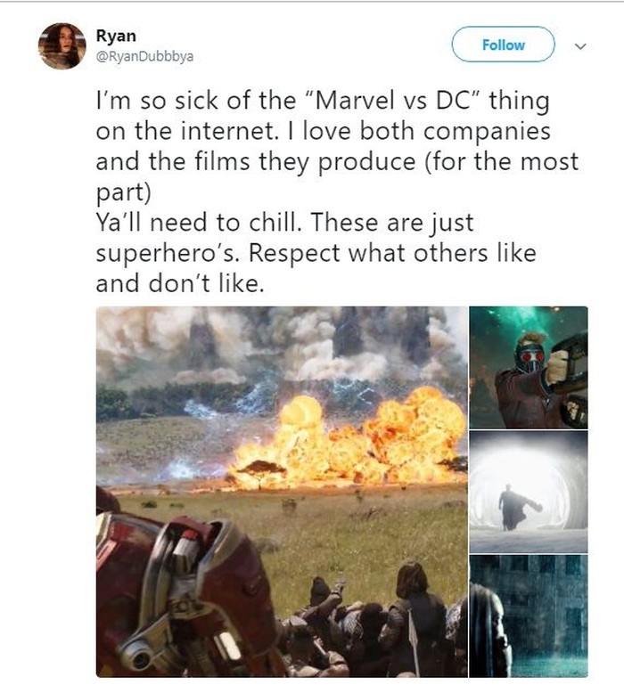
Task: Select the dark rainy Batman thumbnail
Action: pyautogui.click(x=528, y=616)
